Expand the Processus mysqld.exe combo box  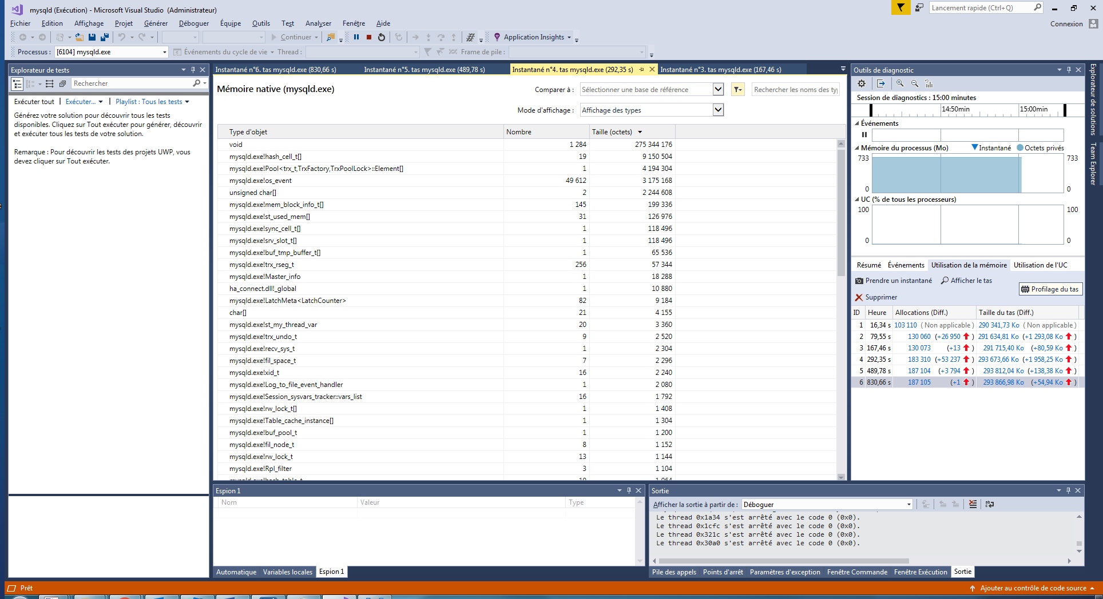click(x=165, y=52)
